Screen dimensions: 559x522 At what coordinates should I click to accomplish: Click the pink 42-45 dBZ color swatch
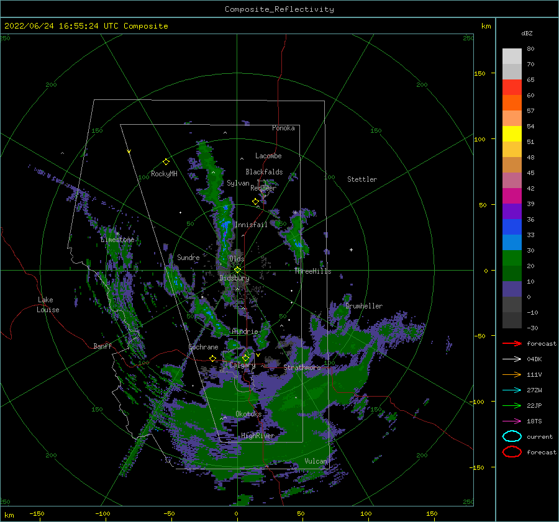(512, 181)
